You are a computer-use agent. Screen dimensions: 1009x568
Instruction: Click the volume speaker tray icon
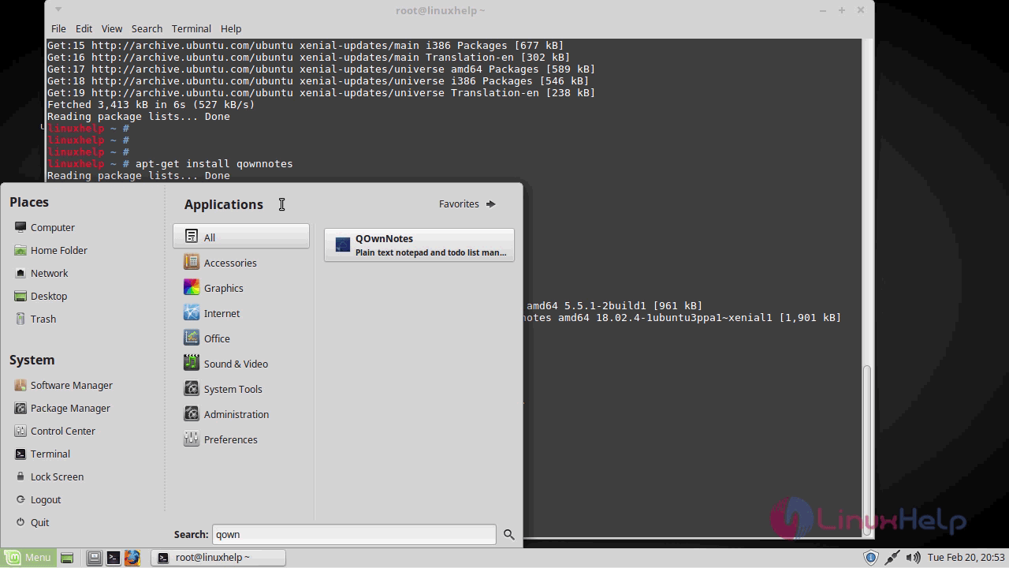click(913, 558)
